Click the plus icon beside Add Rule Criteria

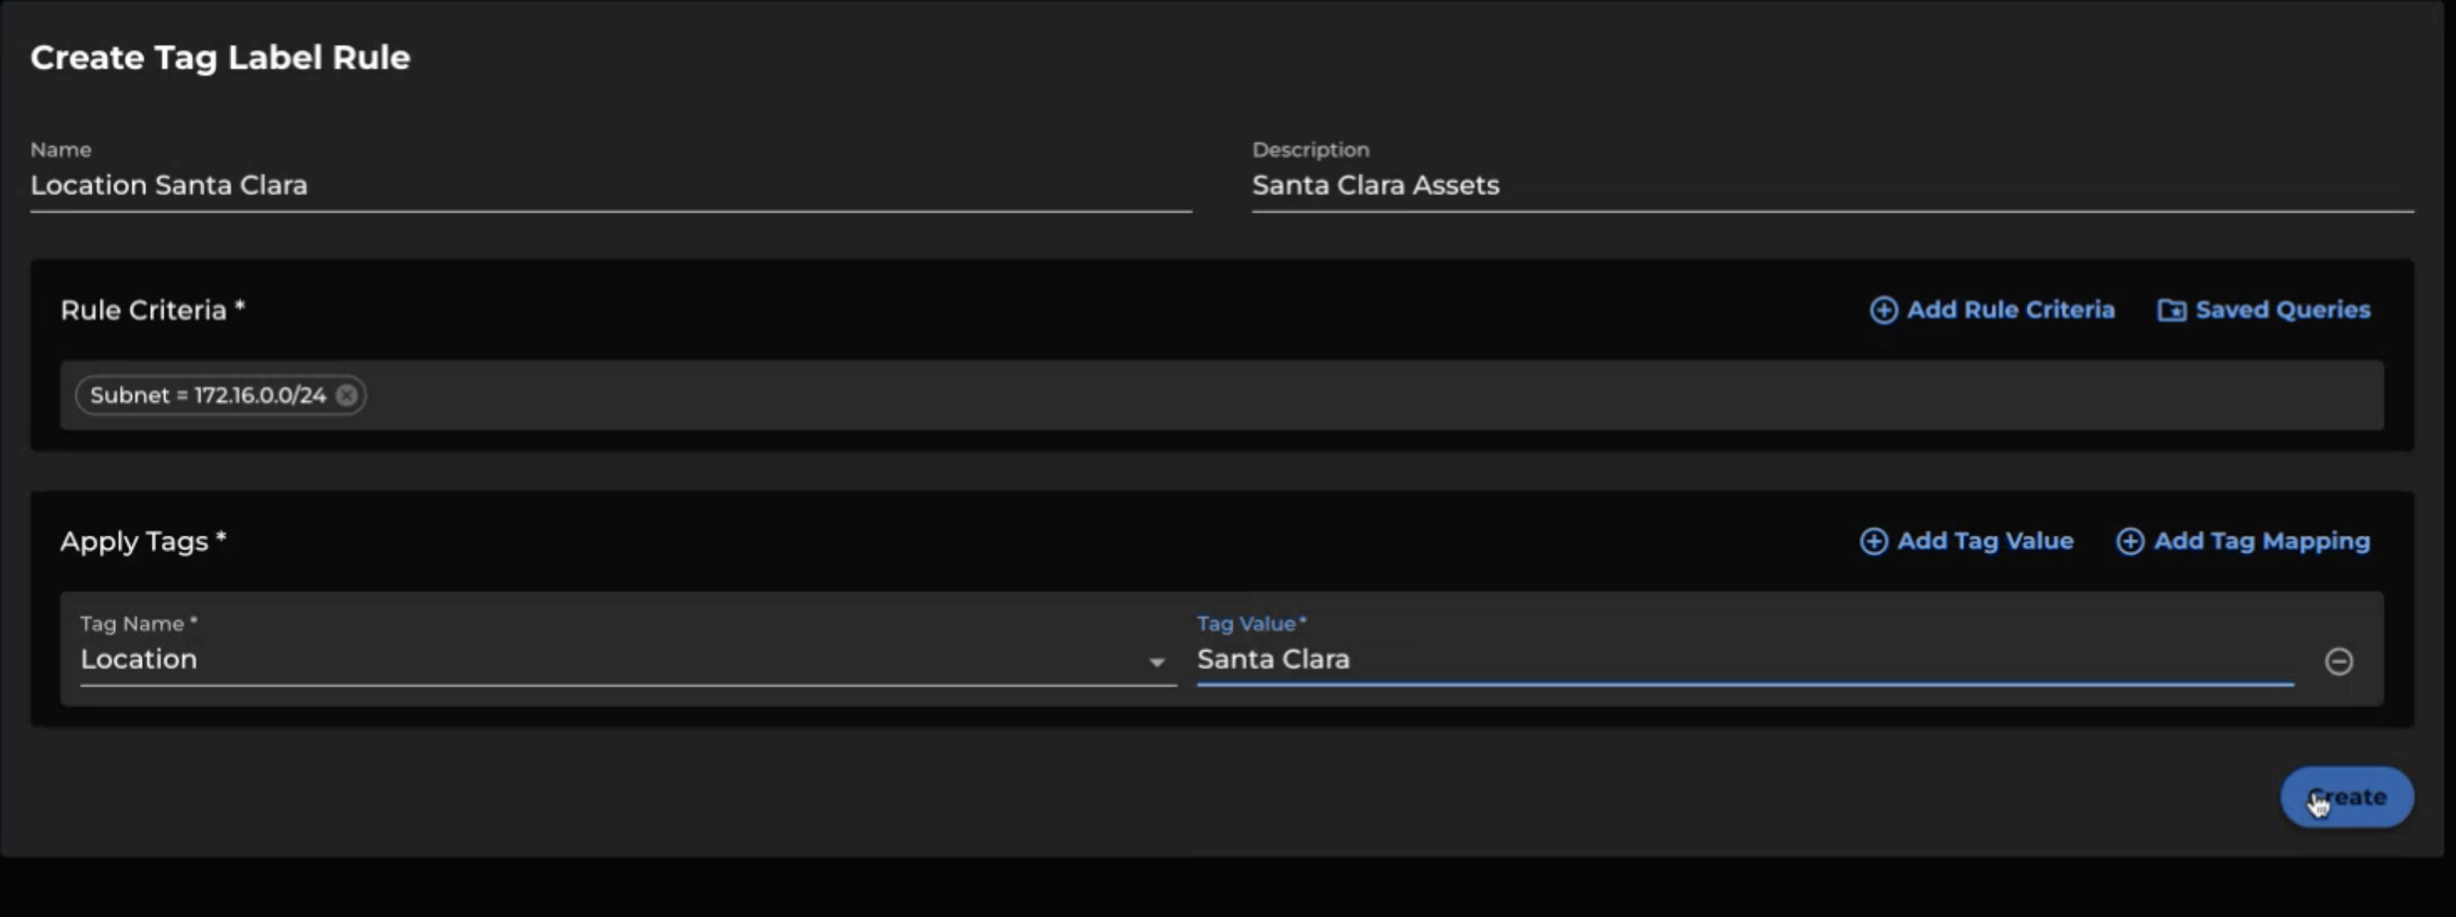pyautogui.click(x=1883, y=310)
